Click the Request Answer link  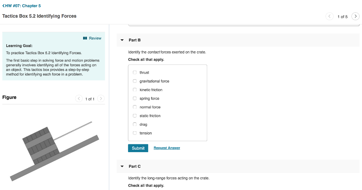pyautogui.click(x=167, y=148)
